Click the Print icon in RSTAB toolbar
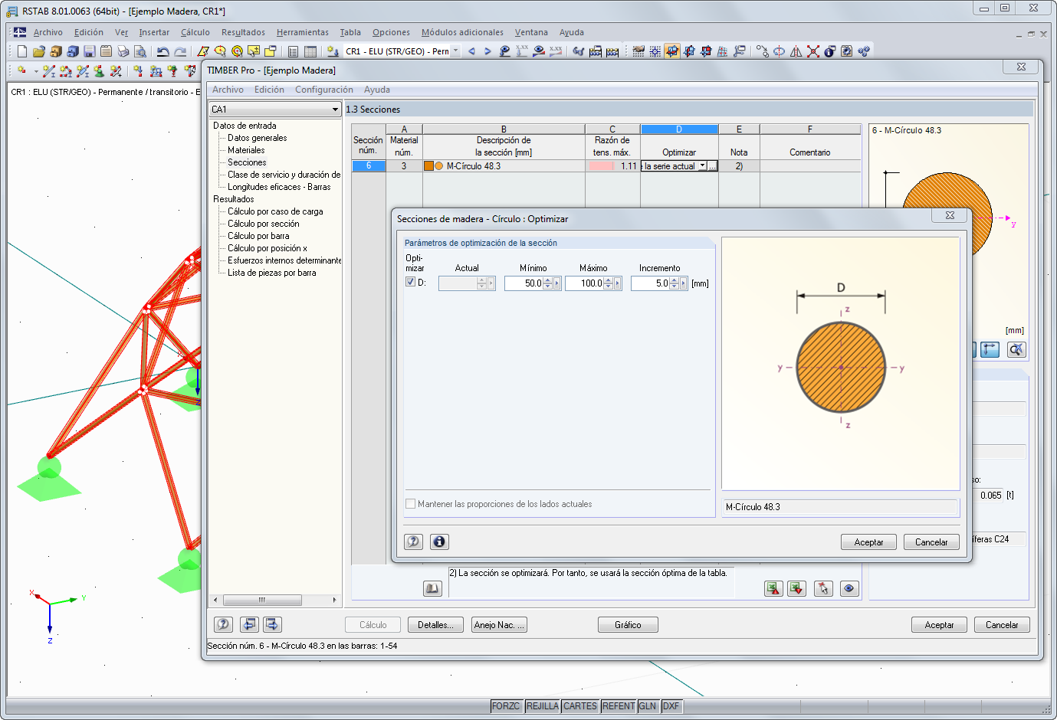The width and height of the screenshot is (1057, 720). pyautogui.click(x=123, y=51)
